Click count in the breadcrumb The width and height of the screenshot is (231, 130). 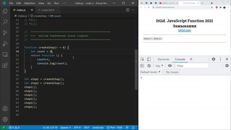coord(56,16)
